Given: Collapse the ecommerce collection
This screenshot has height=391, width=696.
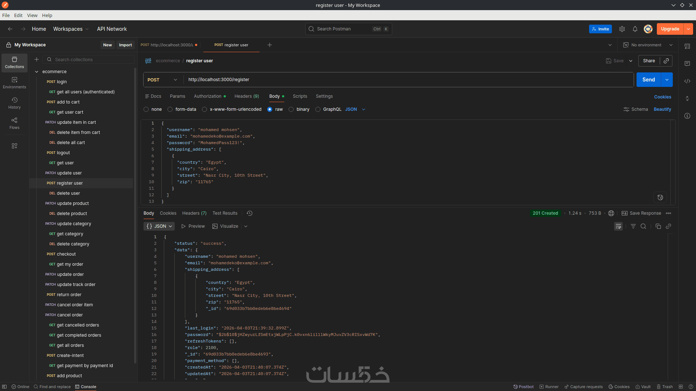Looking at the screenshot, I should (37, 72).
